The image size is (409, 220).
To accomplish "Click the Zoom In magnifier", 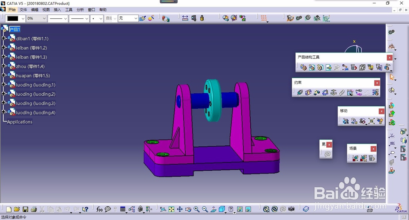I will [x=197, y=209].
